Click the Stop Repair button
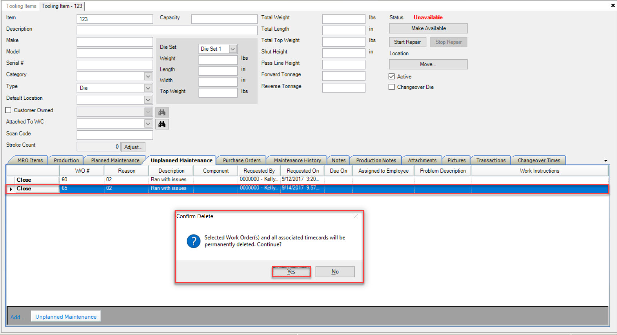 click(x=449, y=42)
